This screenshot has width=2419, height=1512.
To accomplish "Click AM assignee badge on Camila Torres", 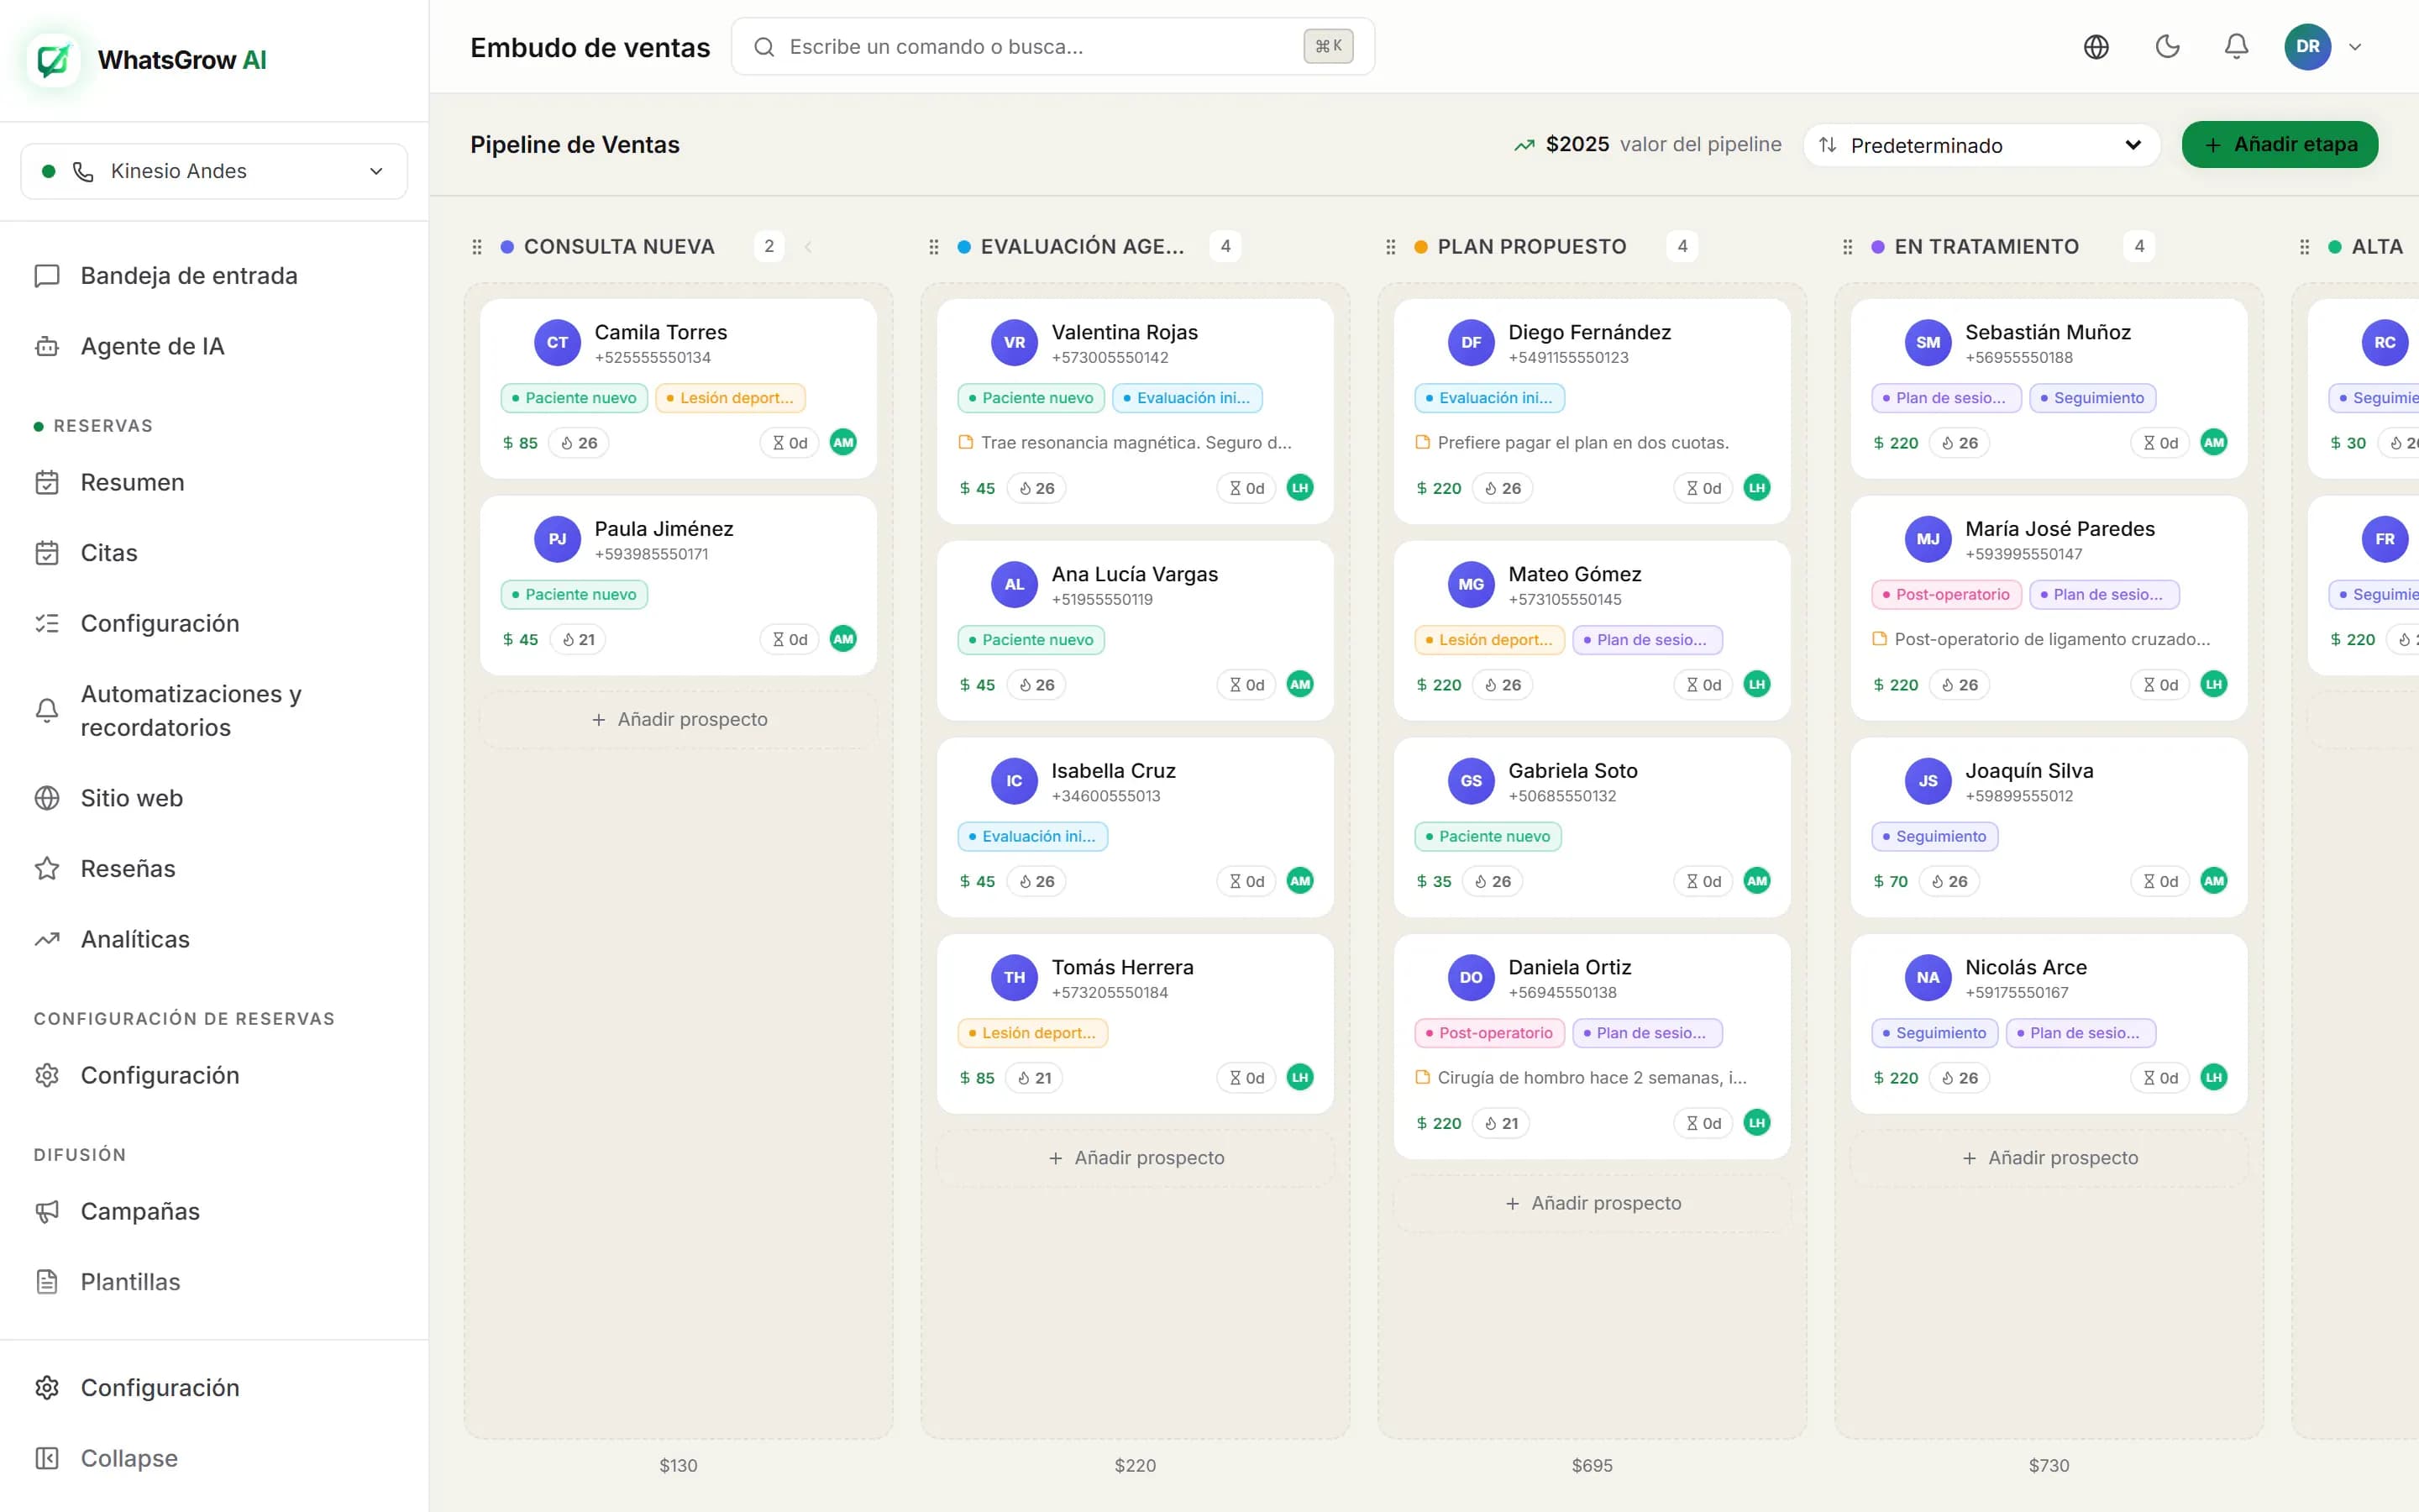I will (843, 442).
